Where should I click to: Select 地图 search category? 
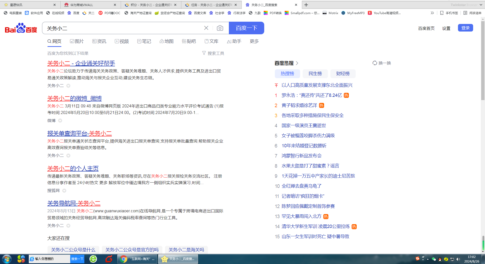pyautogui.click(x=167, y=41)
